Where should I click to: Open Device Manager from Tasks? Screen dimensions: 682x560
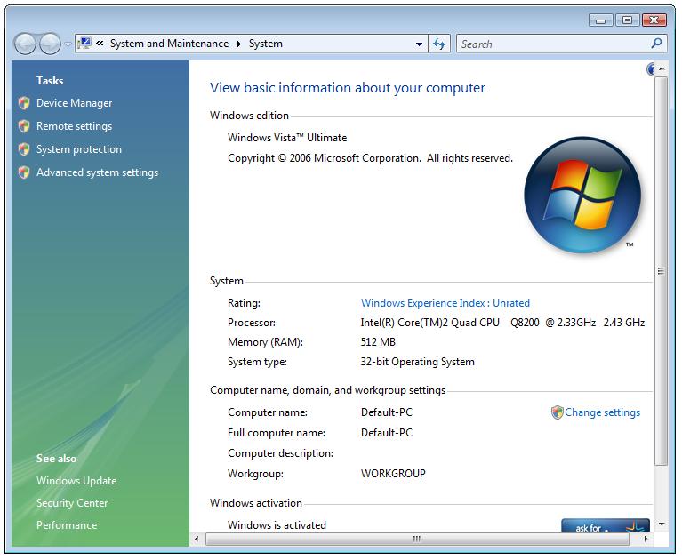(x=74, y=103)
